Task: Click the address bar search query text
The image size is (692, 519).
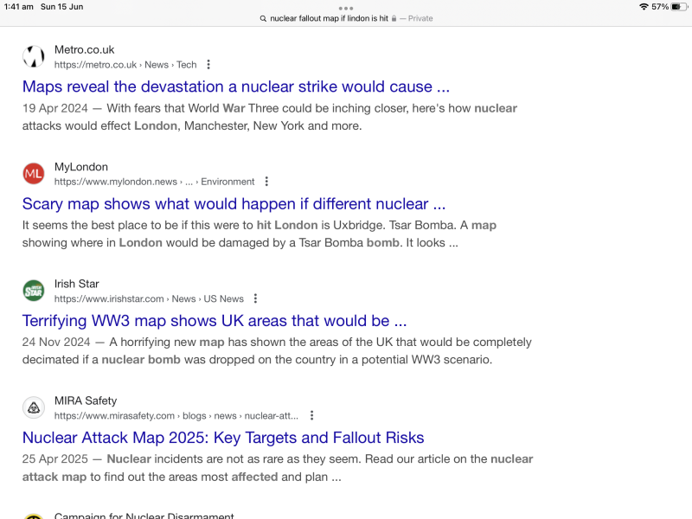Action: [329, 18]
